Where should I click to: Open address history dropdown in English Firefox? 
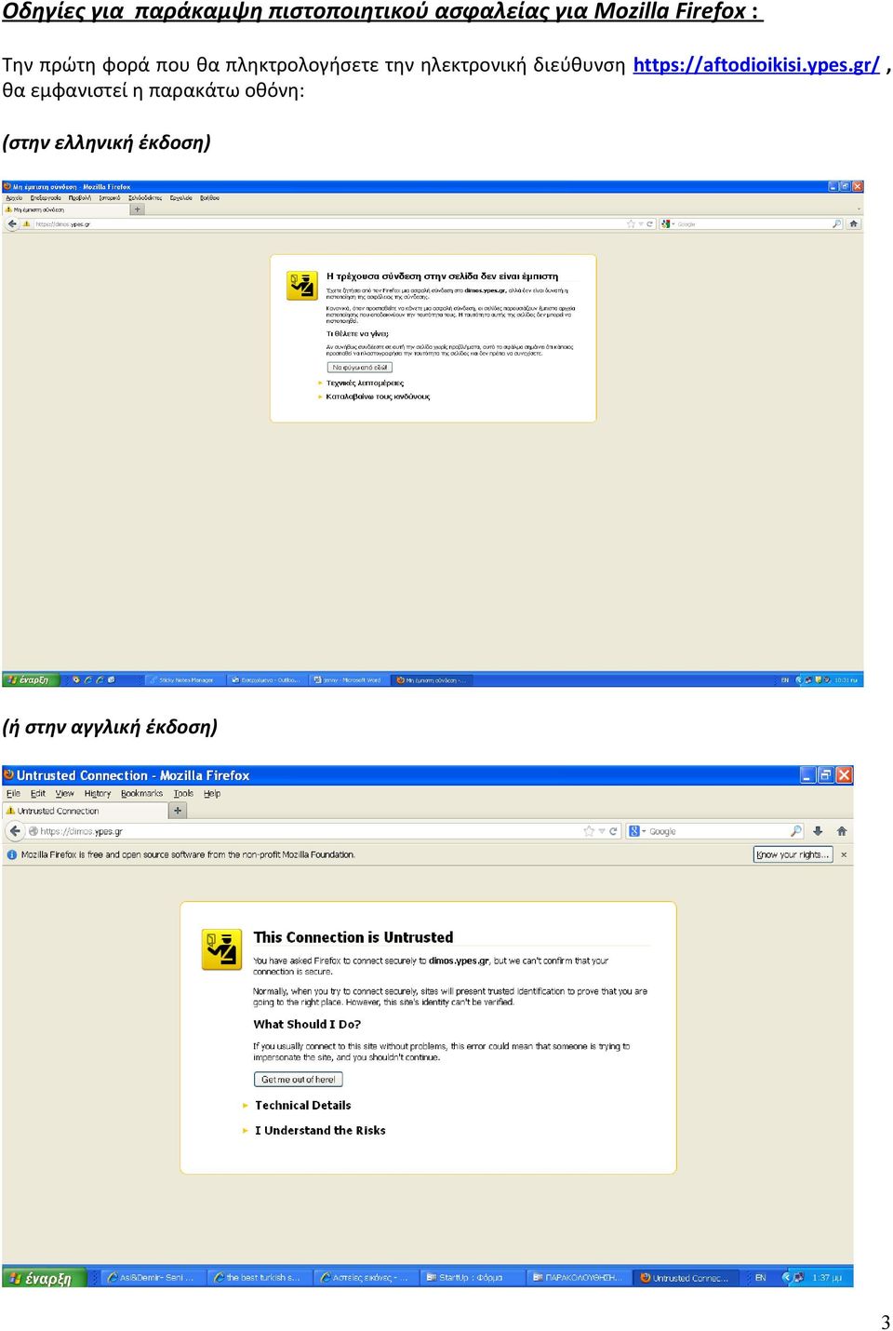point(602,831)
